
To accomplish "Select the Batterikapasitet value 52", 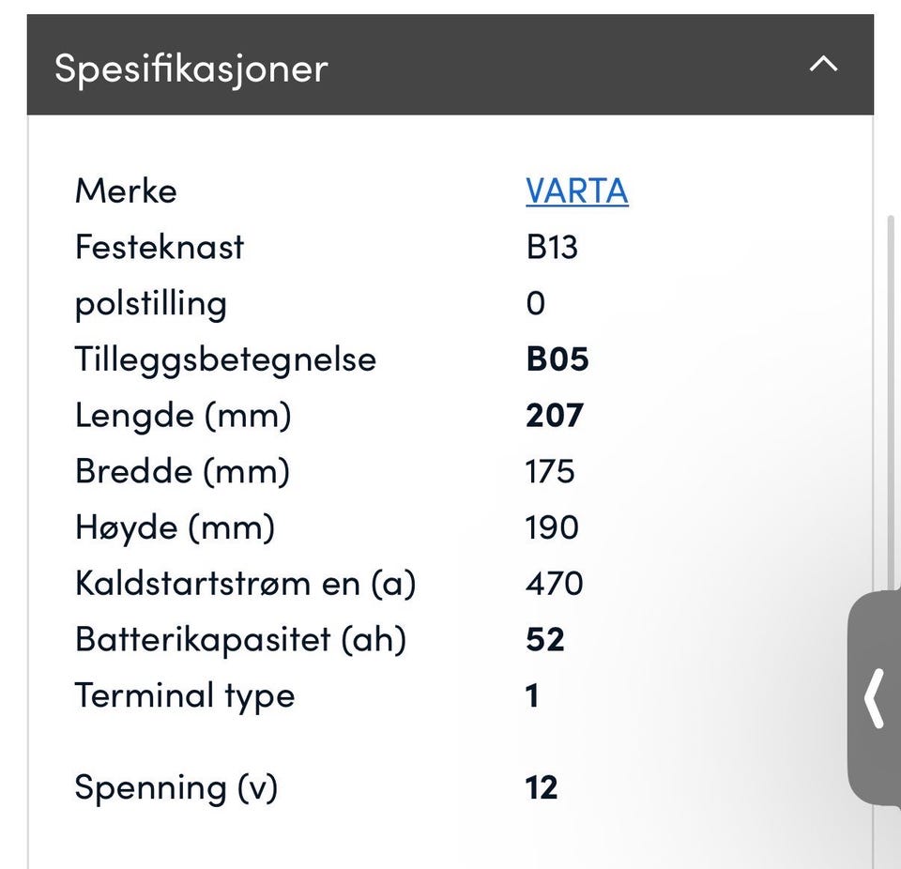I will (545, 639).
